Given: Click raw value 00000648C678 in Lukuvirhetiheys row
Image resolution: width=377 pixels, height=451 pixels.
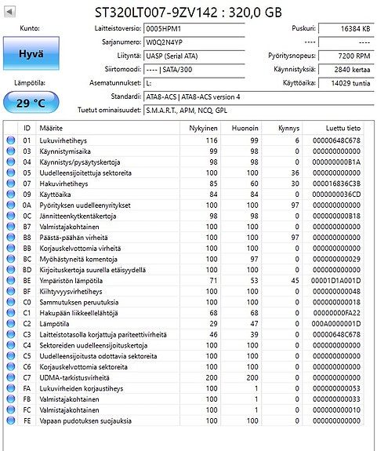Looking at the screenshot, I should tap(336, 140).
